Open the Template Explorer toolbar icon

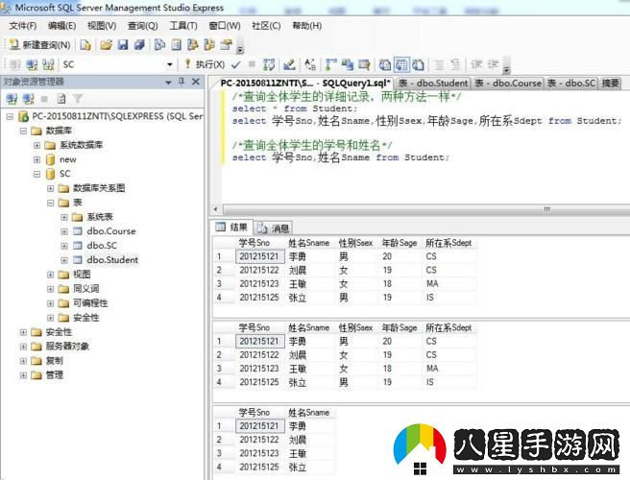pos(209,44)
